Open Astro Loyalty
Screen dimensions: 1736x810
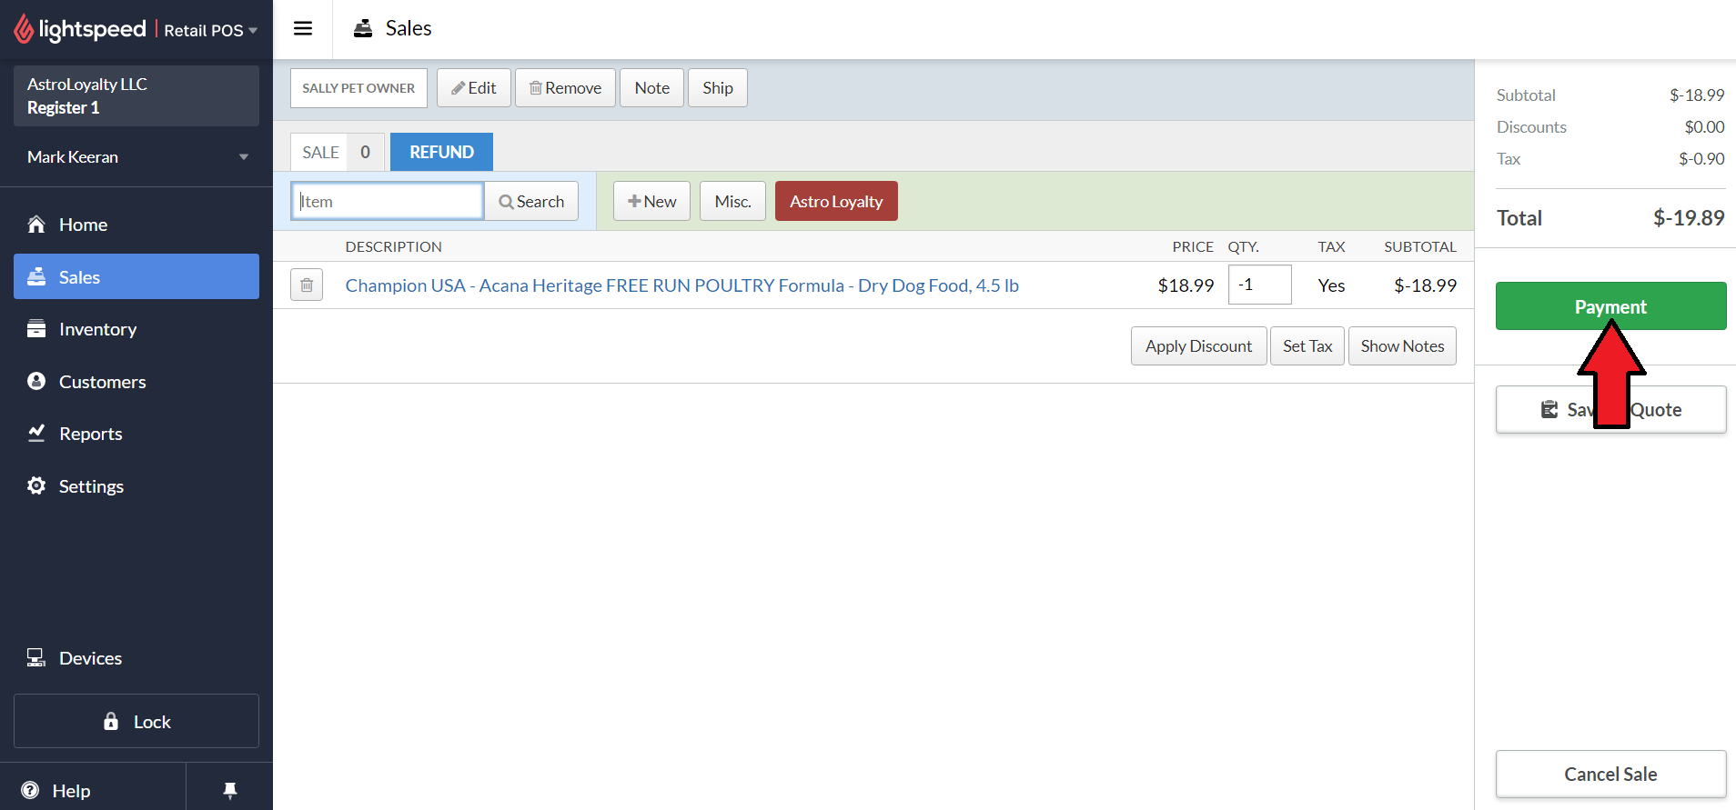tap(836, 201)
